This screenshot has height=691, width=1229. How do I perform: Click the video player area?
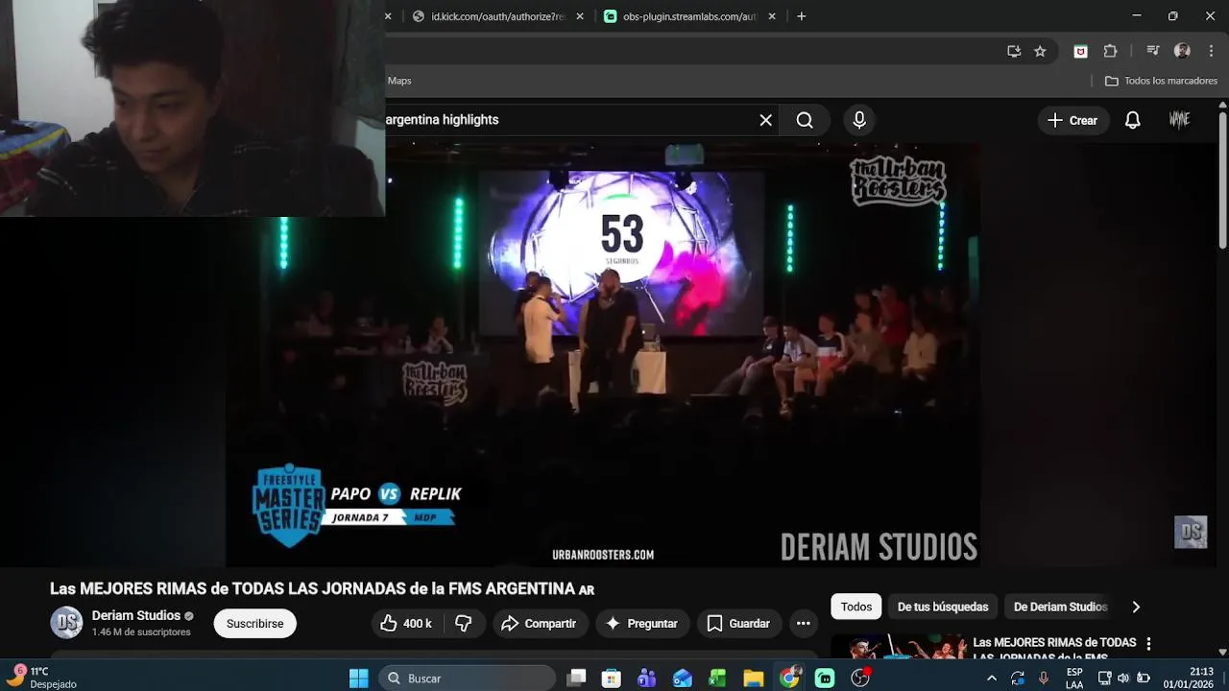[603, 355]
